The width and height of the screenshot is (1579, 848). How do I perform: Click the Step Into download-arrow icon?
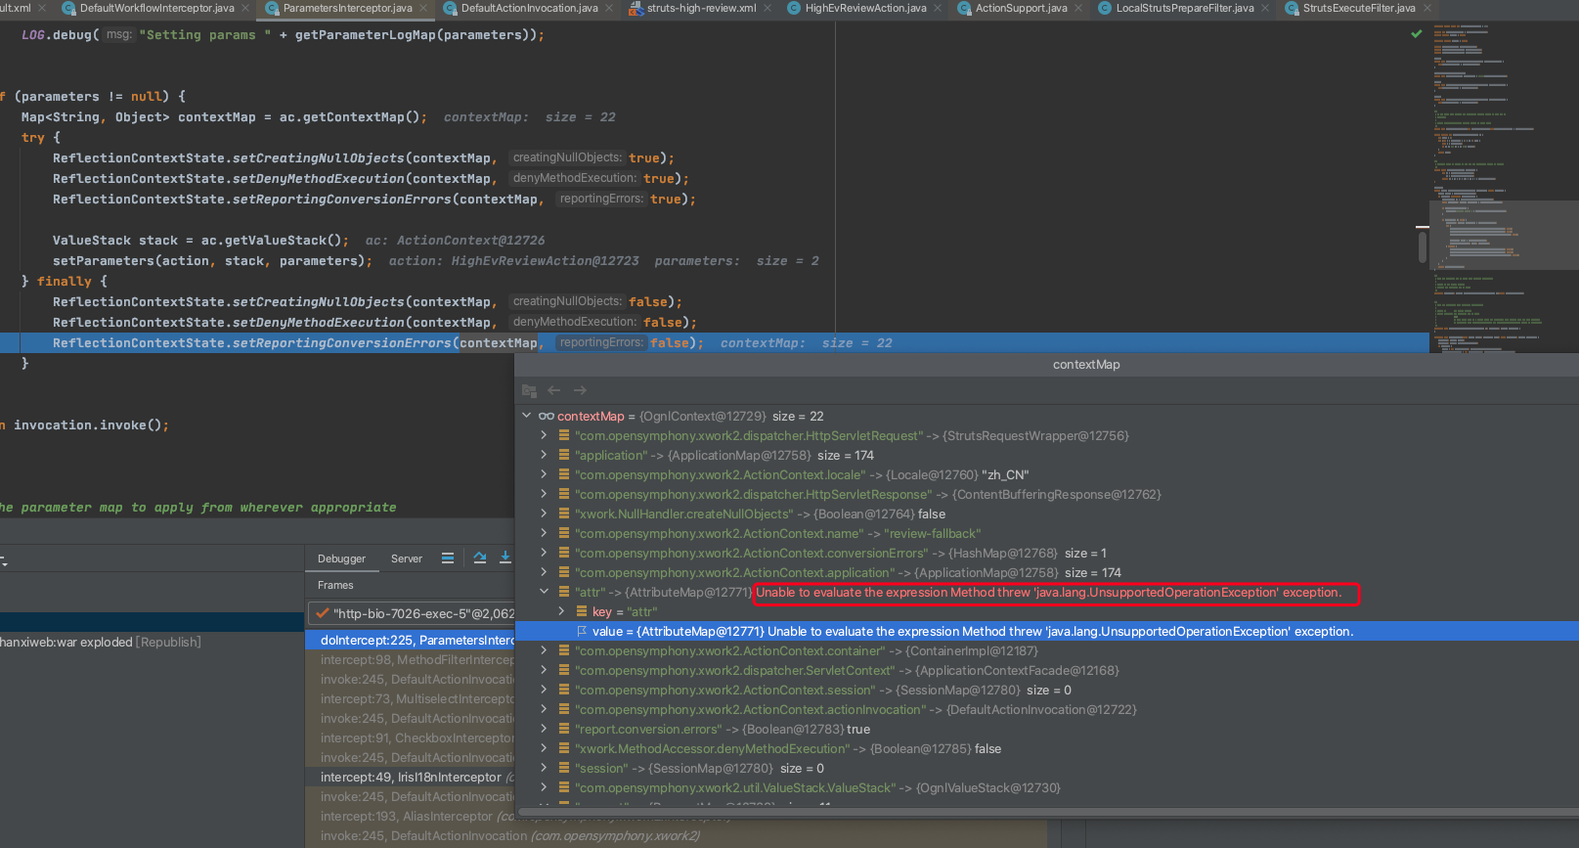(505, 558)
